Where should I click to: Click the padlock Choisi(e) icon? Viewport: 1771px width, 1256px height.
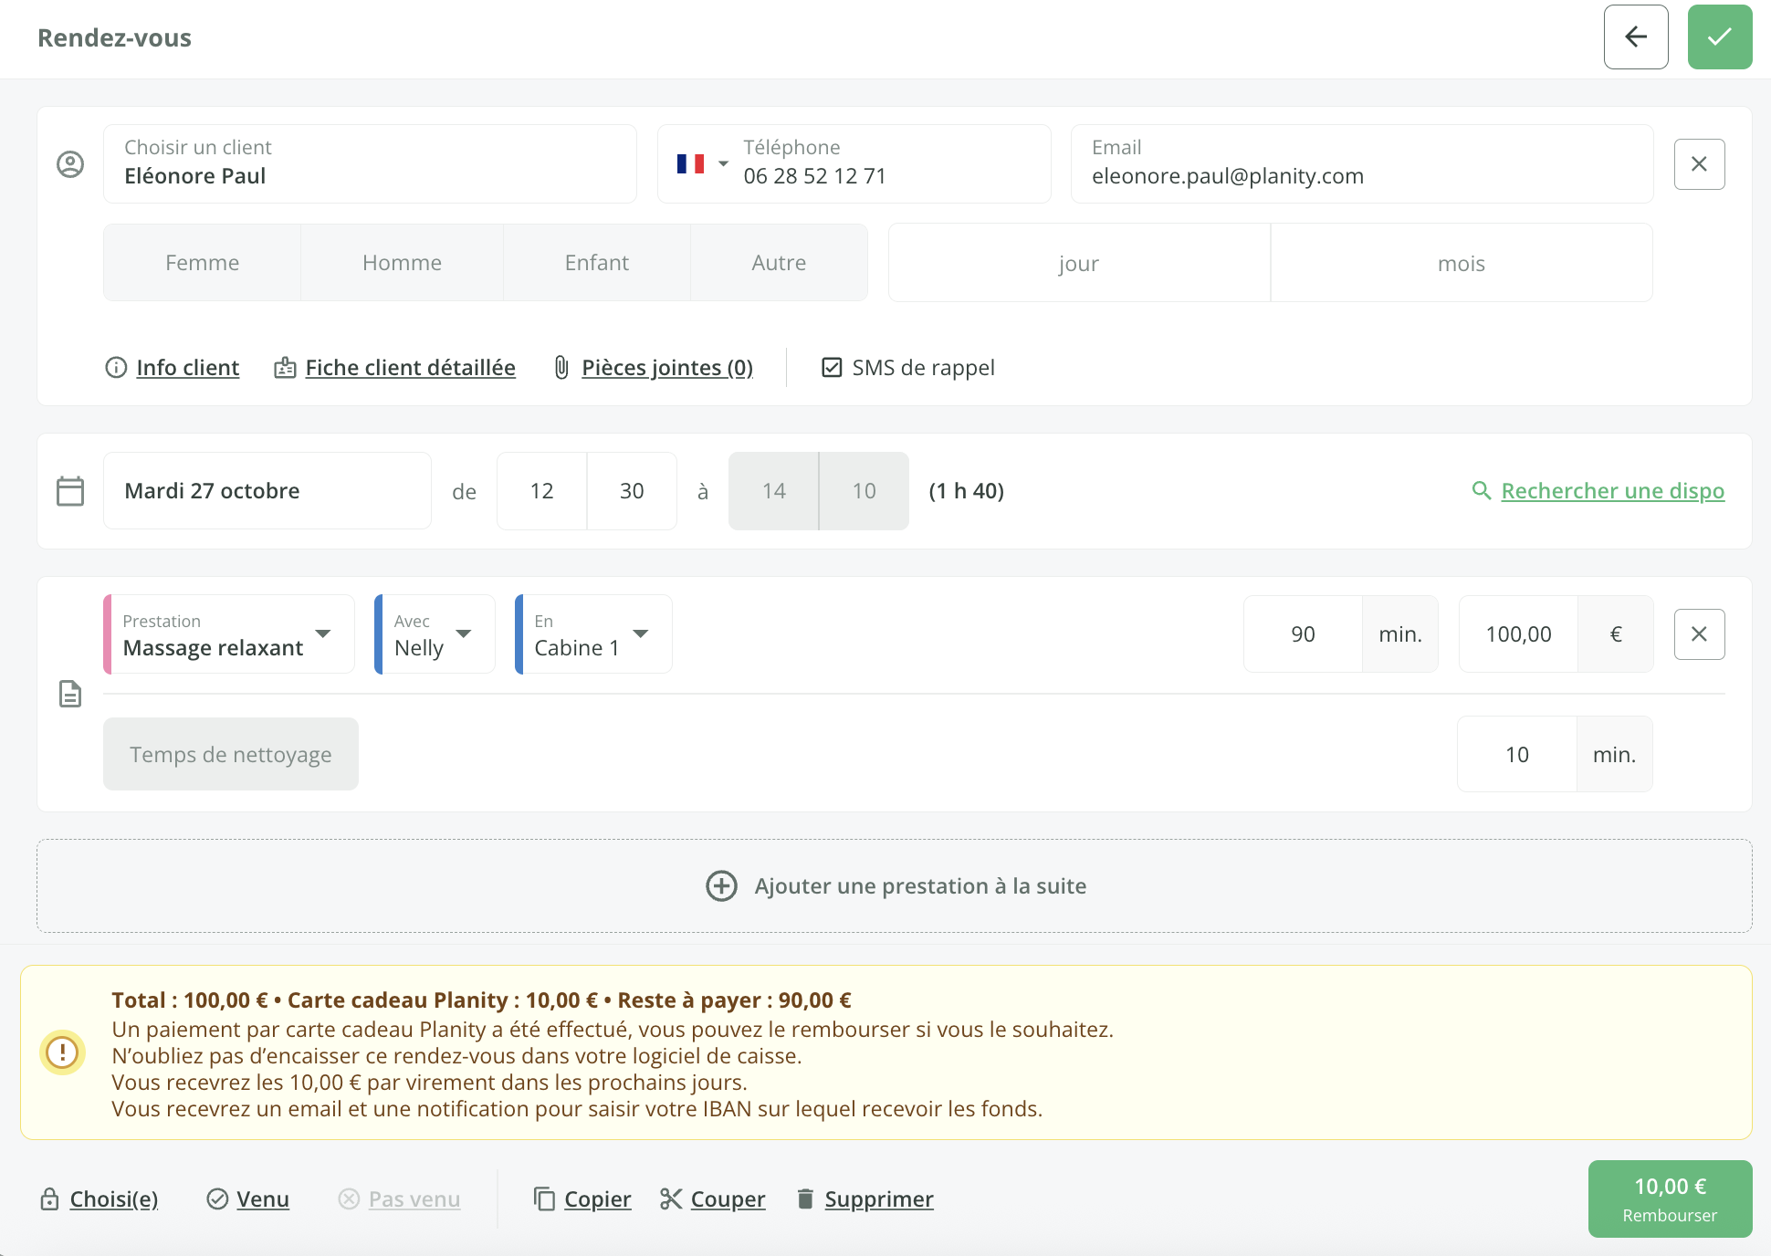[x=50, y=1199]
